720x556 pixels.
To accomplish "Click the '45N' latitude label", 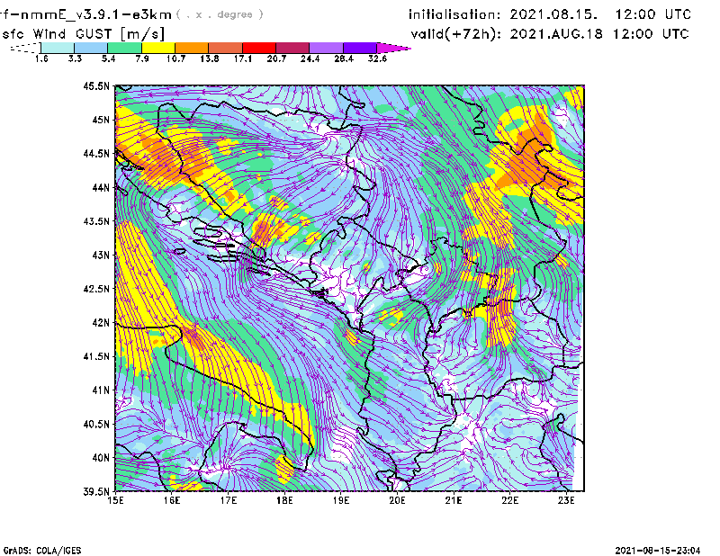I will 101,120.
